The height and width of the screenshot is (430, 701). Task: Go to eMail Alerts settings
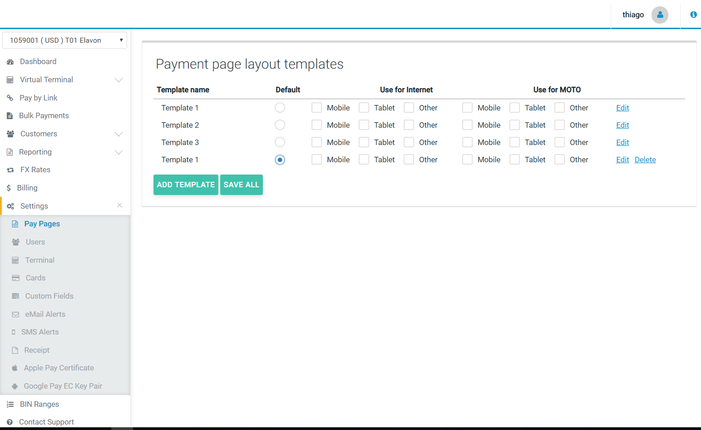pos(45,314)
